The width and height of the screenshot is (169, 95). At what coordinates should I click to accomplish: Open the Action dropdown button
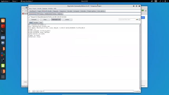[67, 20]
